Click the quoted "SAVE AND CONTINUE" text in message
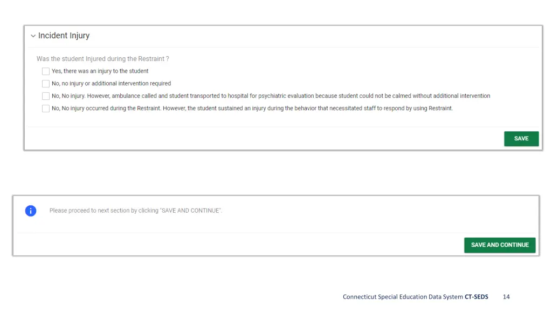This screenshot has width=552, height=311. [x=190, y=211]
